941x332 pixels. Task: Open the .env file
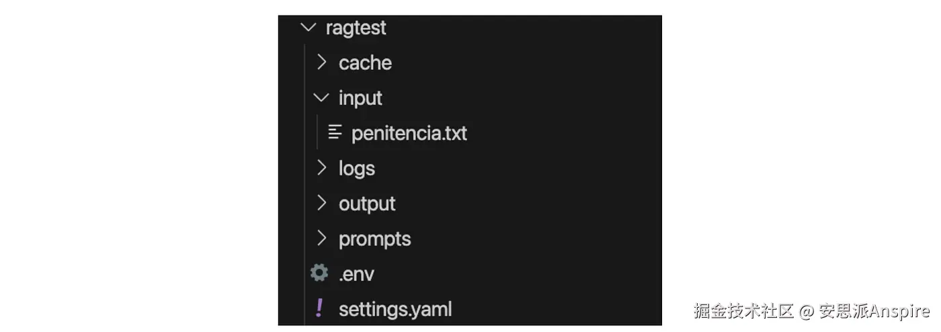coord(356,274)
